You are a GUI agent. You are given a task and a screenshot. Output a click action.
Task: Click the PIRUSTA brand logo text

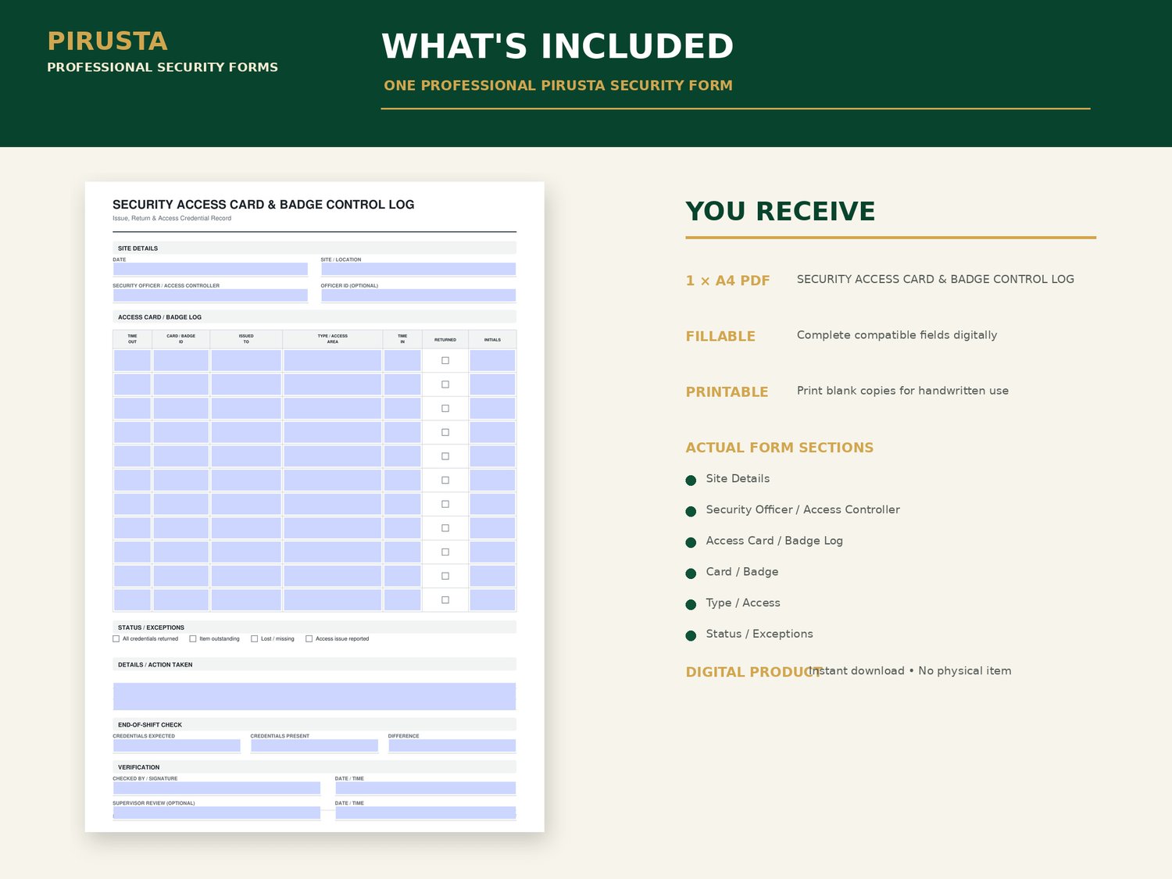point(108,41)
